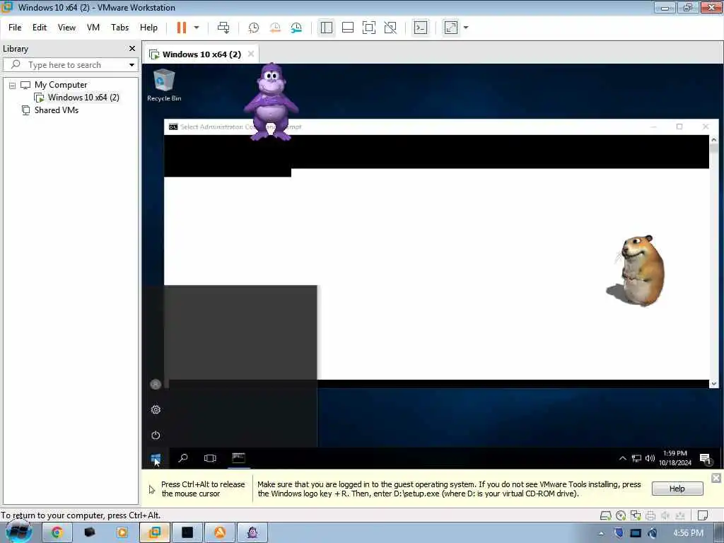Expand the library search dropdown arrow
Screen dimensions: 724x543
coord(132,65)
